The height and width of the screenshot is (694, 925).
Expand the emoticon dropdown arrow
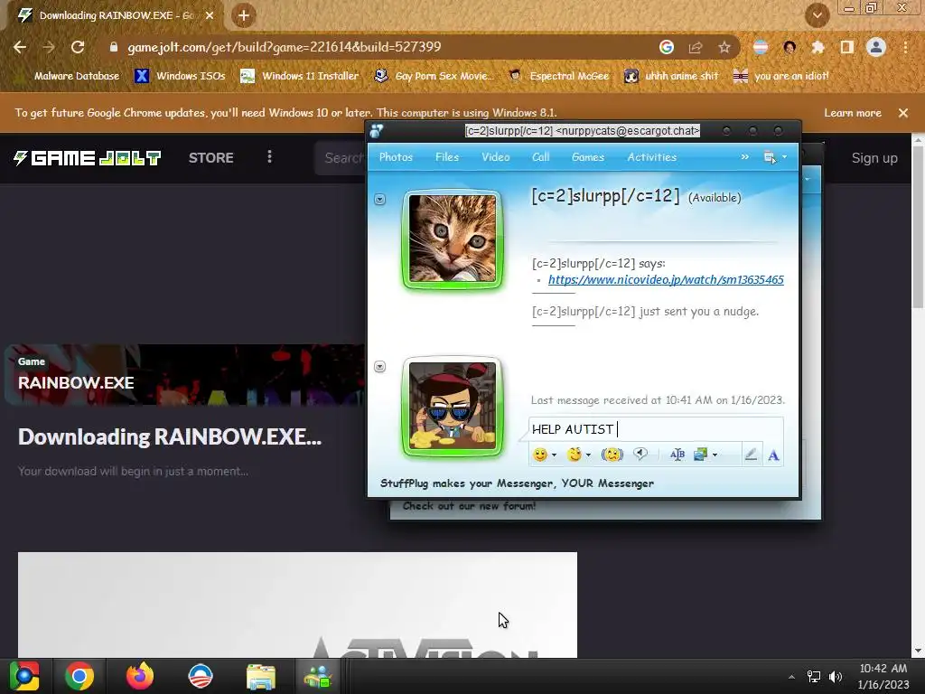pyautogui.click(x=554, y=455)
